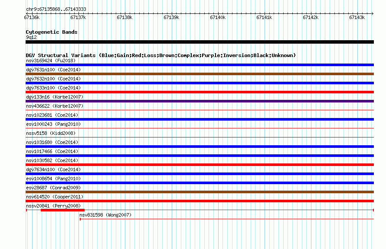
Task: Select the blue nsv1017466 gain bar
Action: 200,156
